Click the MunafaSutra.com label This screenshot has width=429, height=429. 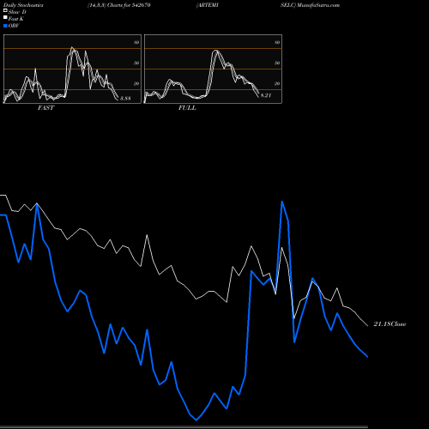pyautogui.click(x=318, y=5)
